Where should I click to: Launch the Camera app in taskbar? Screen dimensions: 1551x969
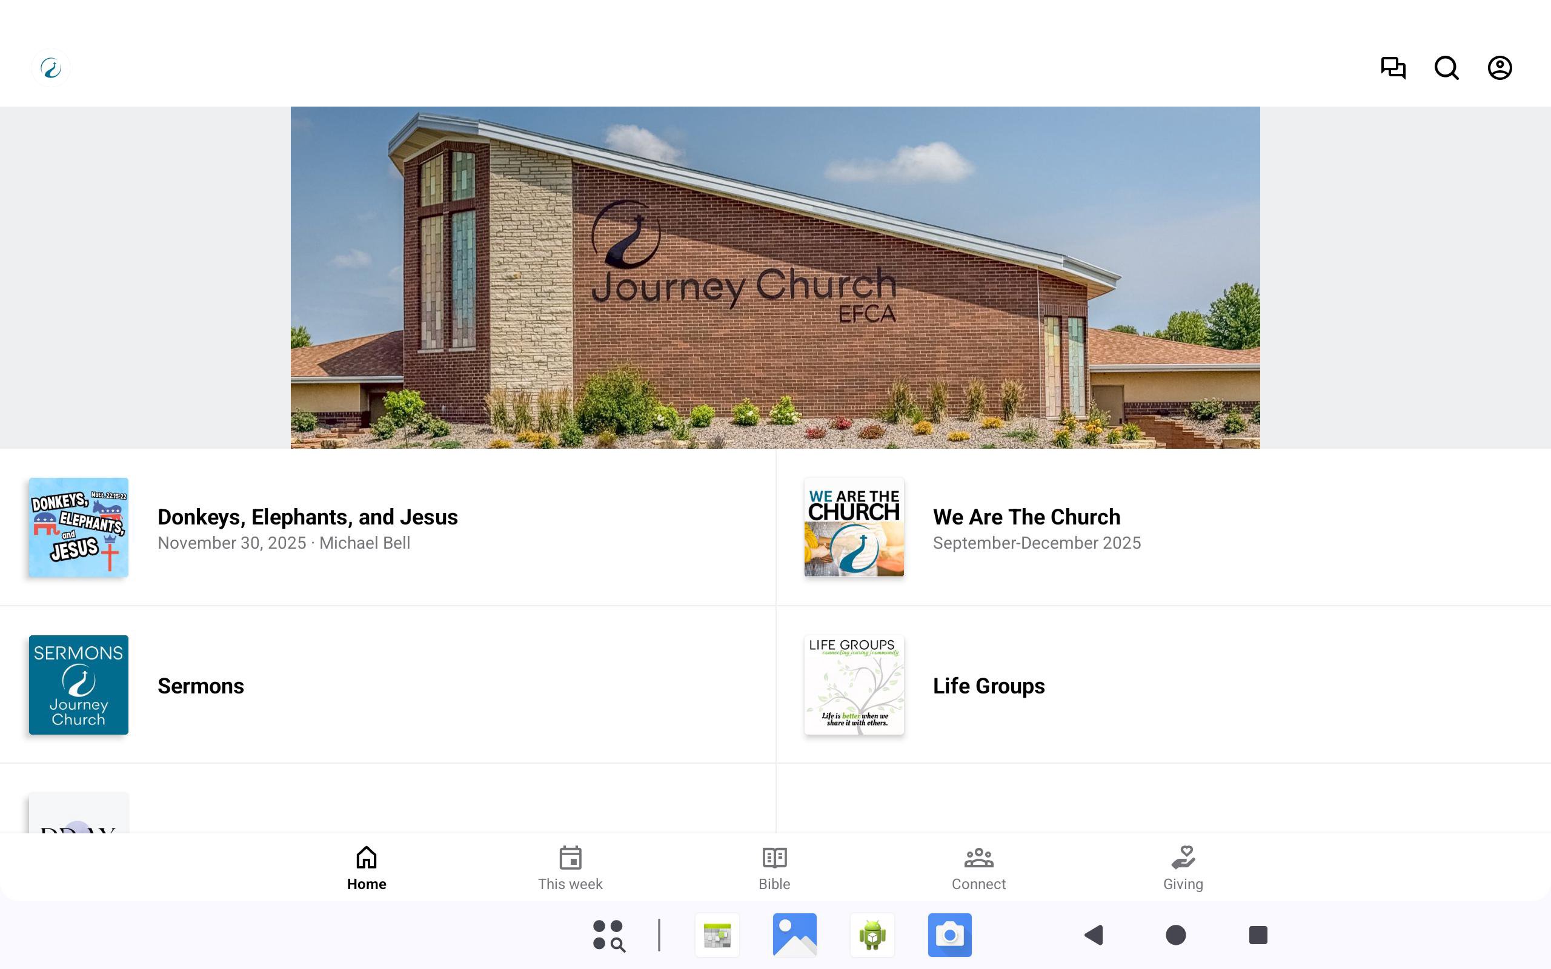pos(950,935)
